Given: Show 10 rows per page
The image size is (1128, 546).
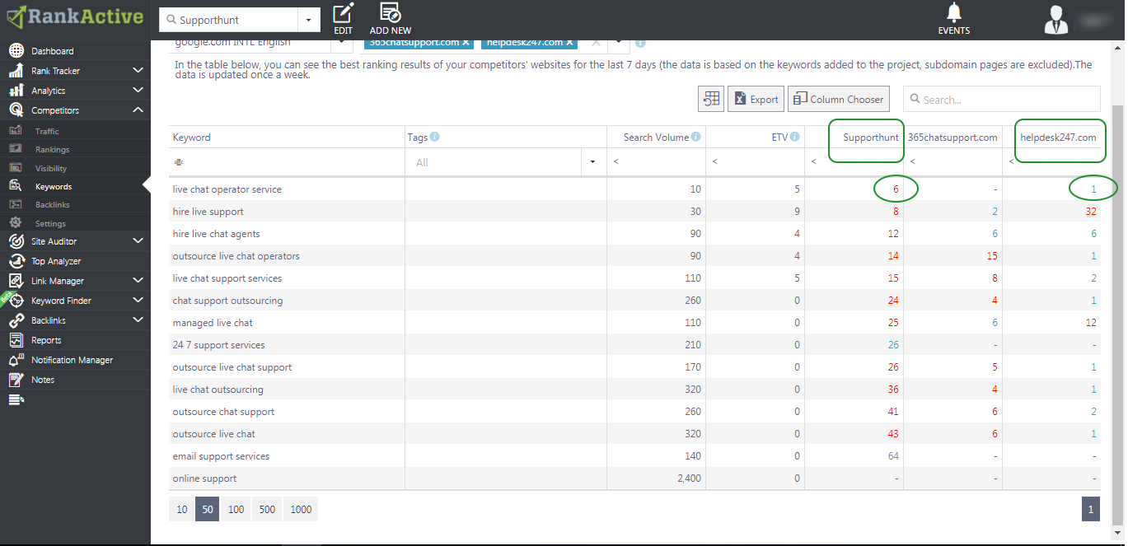Looking at the screenshot, I should pyautogui.click(x=181, y=509).
